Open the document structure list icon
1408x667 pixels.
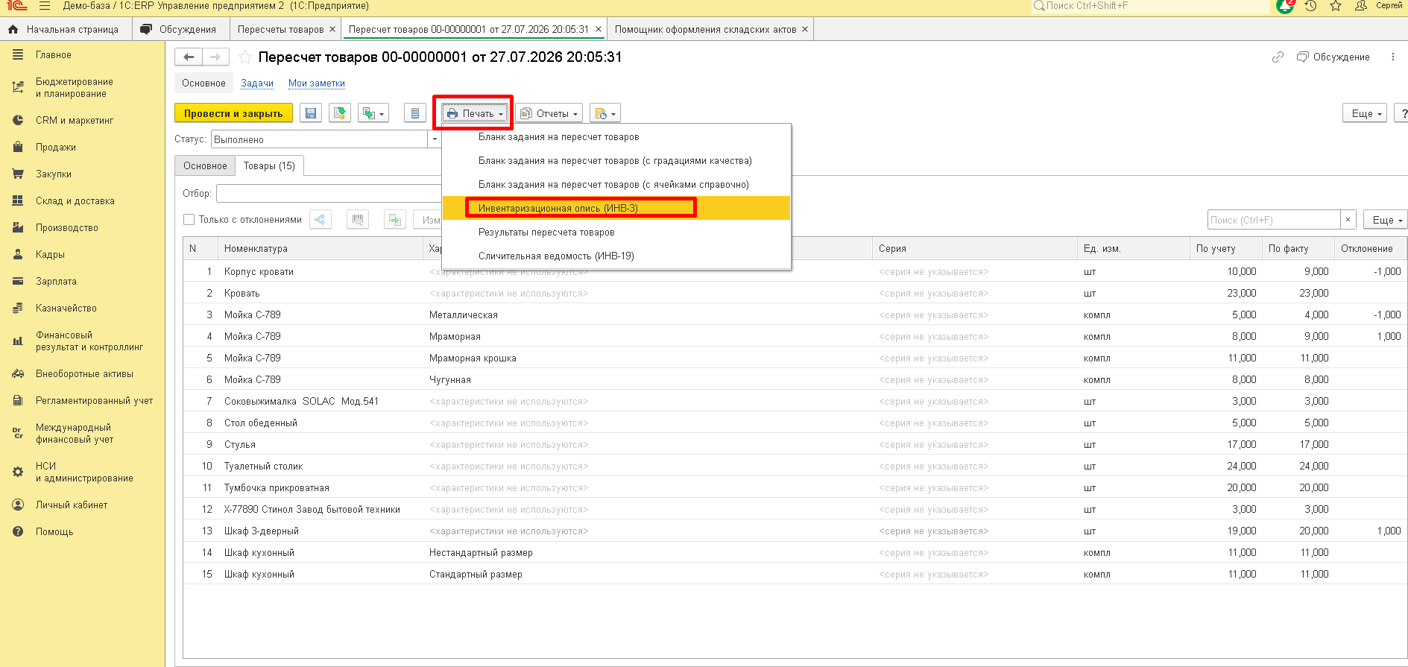(415, 113)
